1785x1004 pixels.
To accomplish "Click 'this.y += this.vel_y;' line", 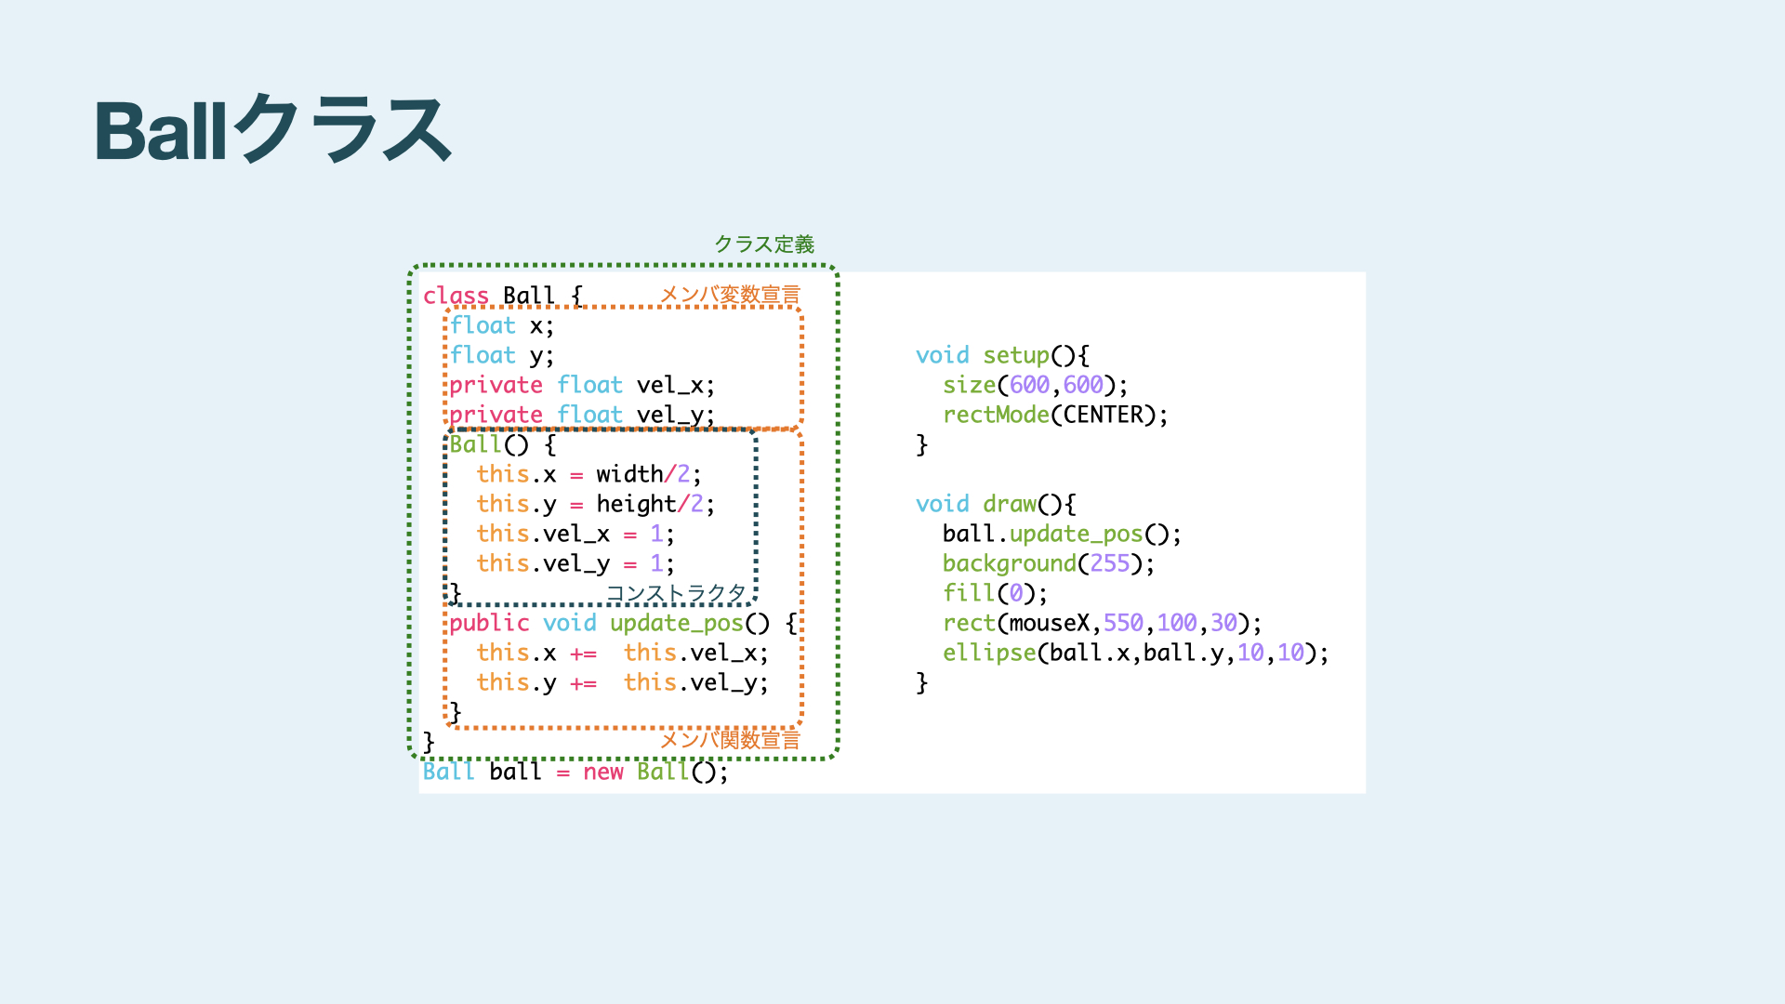I will [622, 683].
